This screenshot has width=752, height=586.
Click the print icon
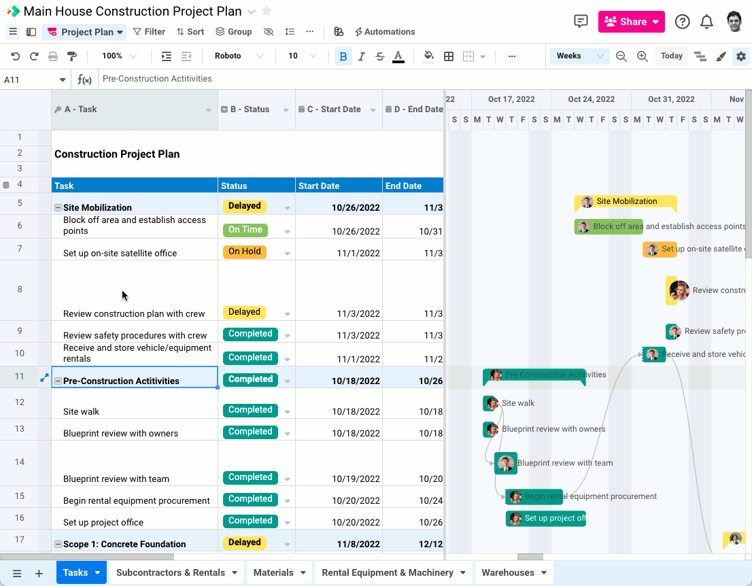[x=53, y=56]
